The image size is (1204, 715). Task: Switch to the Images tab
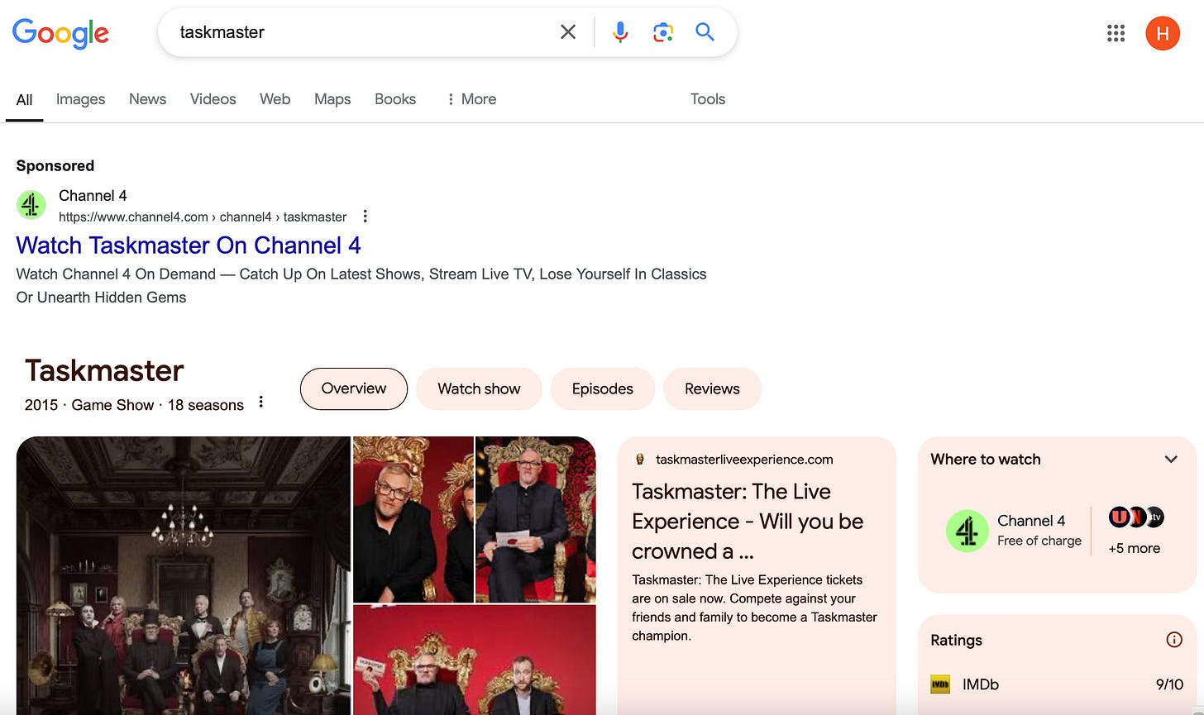point(80,99)
